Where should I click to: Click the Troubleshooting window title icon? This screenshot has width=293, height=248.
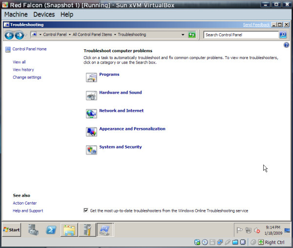click(x=6, y=24)
